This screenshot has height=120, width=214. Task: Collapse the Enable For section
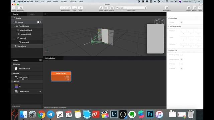(x=168, y=51)
